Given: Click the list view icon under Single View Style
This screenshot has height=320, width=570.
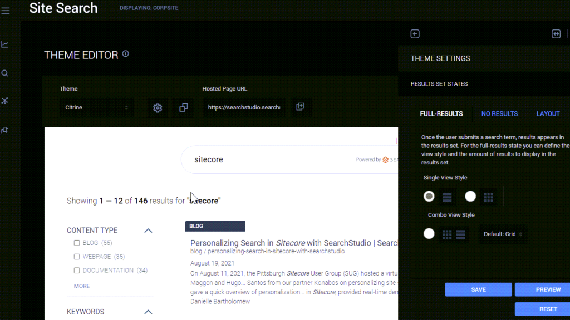Looking at the screenshot, I should 447,197.
